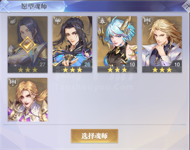Screen dimensions: 190x150
Task: Click the 选择魂师 button
Action: coord(95,136)
